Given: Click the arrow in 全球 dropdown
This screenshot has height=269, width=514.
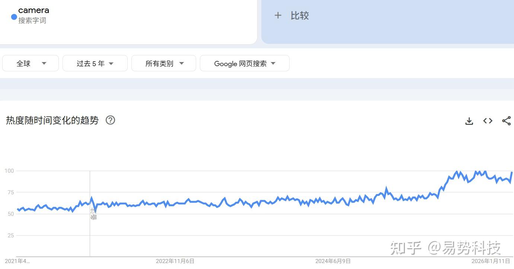Looking at the screenshot, I should point(44,64).
